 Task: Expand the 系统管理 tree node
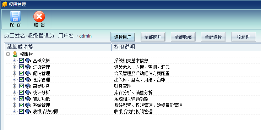pos(14,105)
